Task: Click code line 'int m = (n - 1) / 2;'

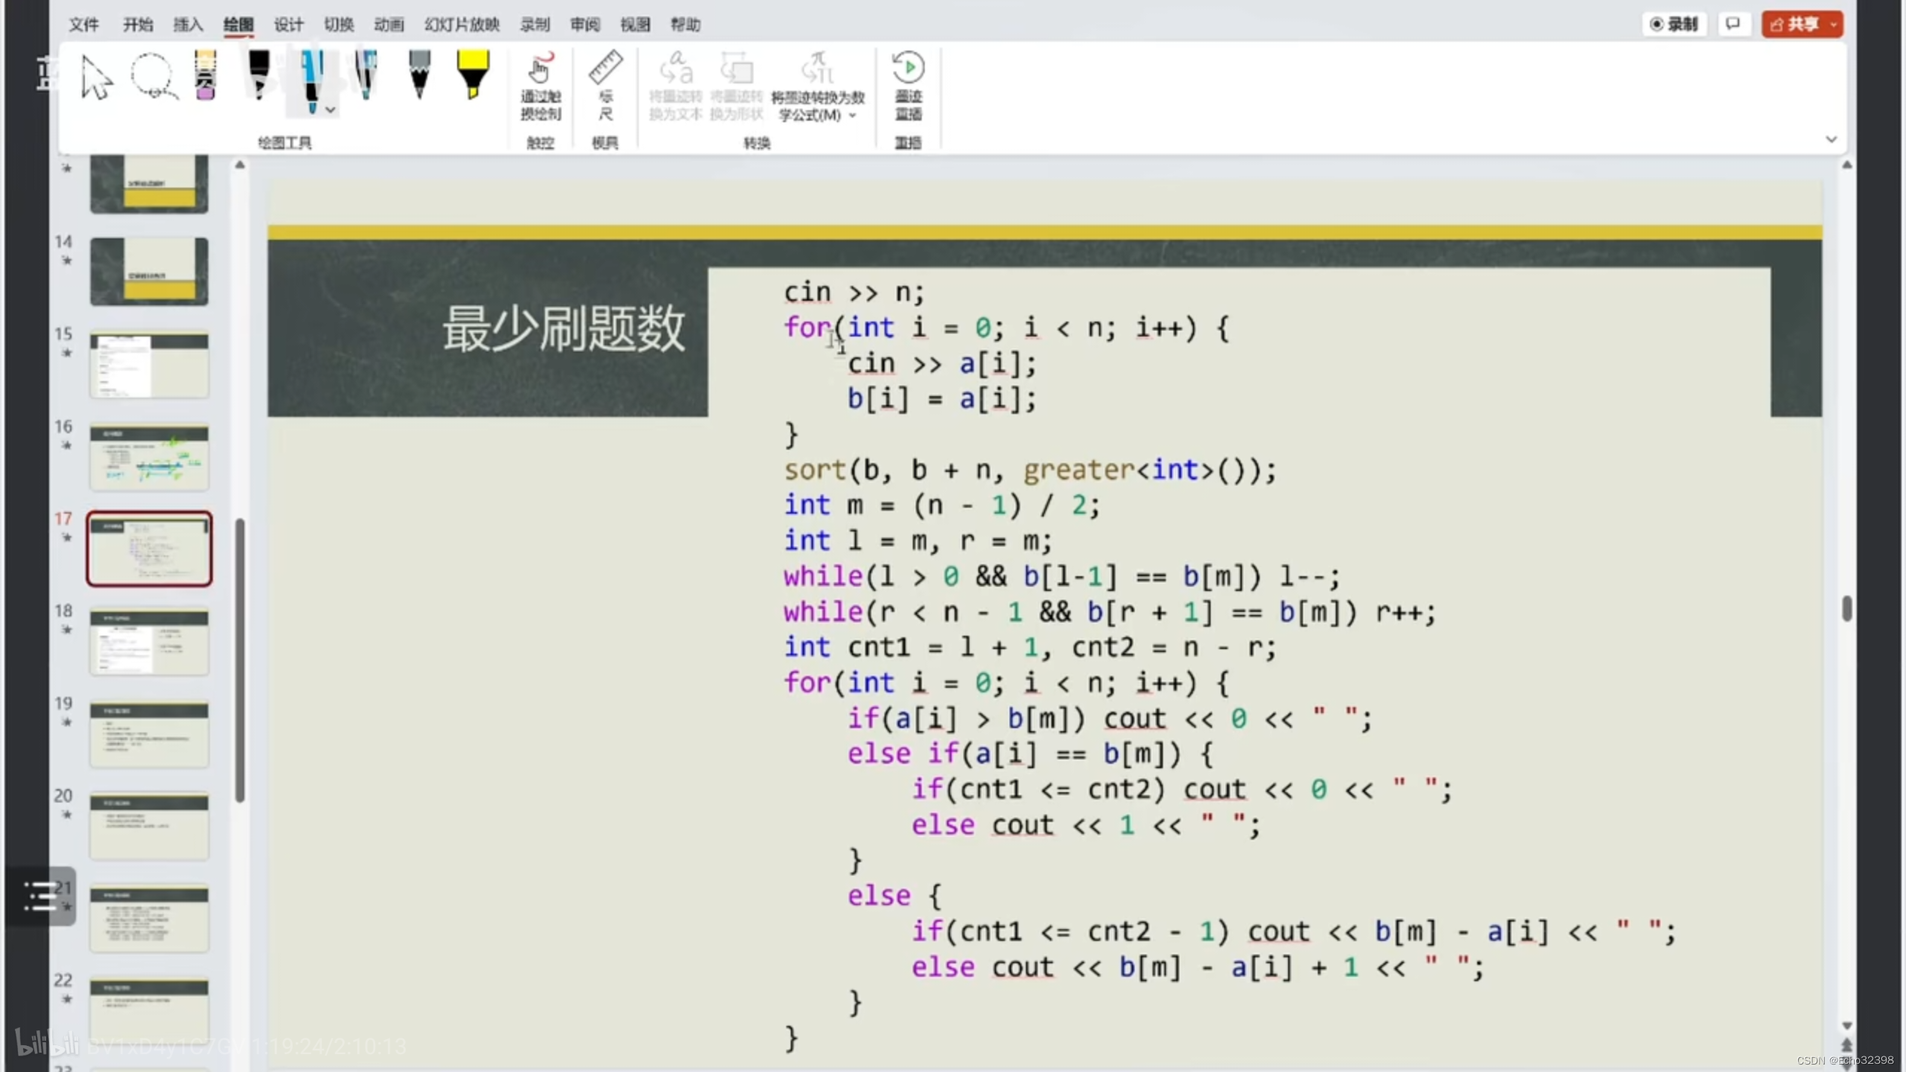Action: [941, 505]
